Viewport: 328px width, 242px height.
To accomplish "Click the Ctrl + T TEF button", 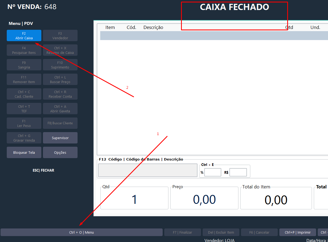I will pyautogui.click(x=24, y=109).
